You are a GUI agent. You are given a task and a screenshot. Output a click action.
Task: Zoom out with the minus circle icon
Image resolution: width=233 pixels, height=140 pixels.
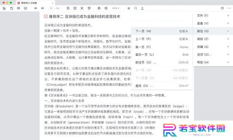tap(99, 8)
